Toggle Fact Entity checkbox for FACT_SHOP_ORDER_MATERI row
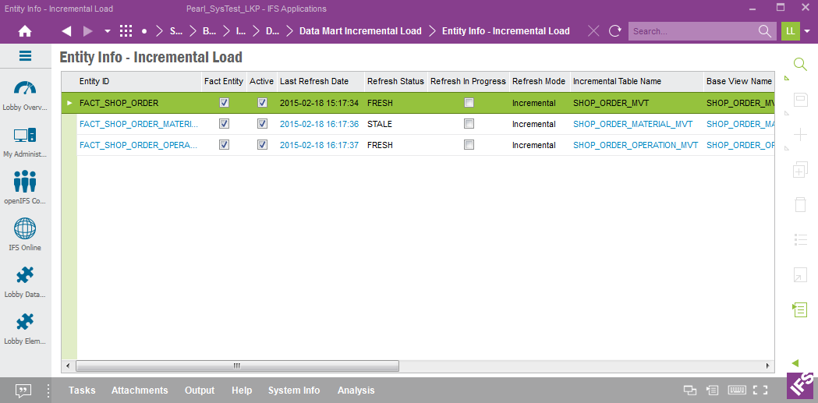The width and height of the screenshot is (818, 403). click(225, 124)
